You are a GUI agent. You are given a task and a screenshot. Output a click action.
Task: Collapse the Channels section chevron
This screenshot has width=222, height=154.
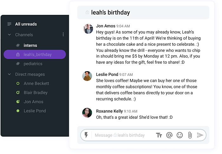pos(9,35)
